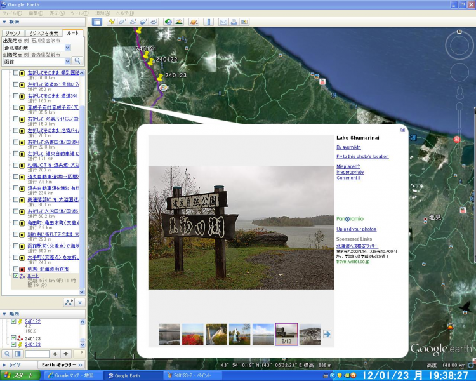Open the 出発地点 dropdown (最北端の地)

[x=67, y=48]
